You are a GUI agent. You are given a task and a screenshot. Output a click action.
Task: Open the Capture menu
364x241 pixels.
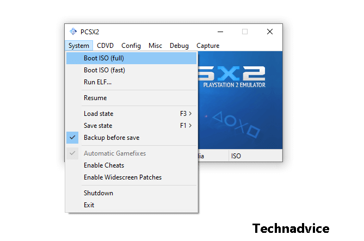[x=208, y=46]
